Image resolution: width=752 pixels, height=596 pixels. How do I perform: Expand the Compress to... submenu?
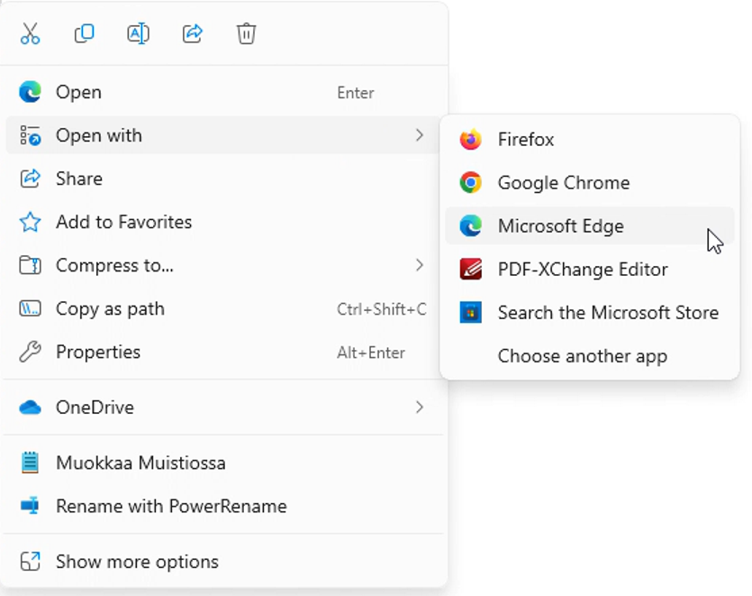pyautogui.click(x=419, y=265)
